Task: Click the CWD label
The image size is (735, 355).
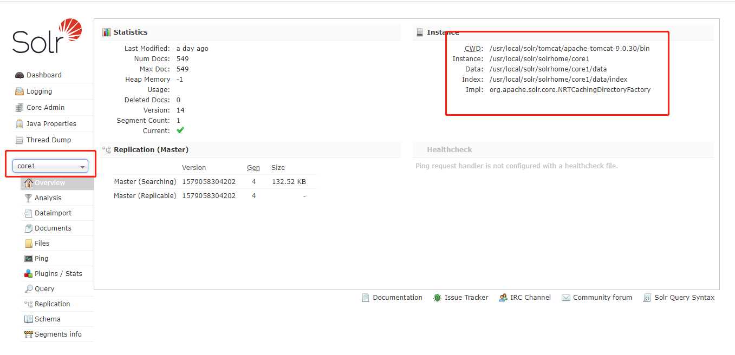Action: [474, 49]
